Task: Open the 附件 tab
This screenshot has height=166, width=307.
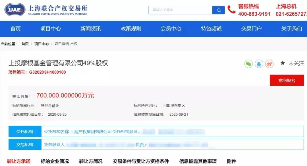Action: click(232, 161)
